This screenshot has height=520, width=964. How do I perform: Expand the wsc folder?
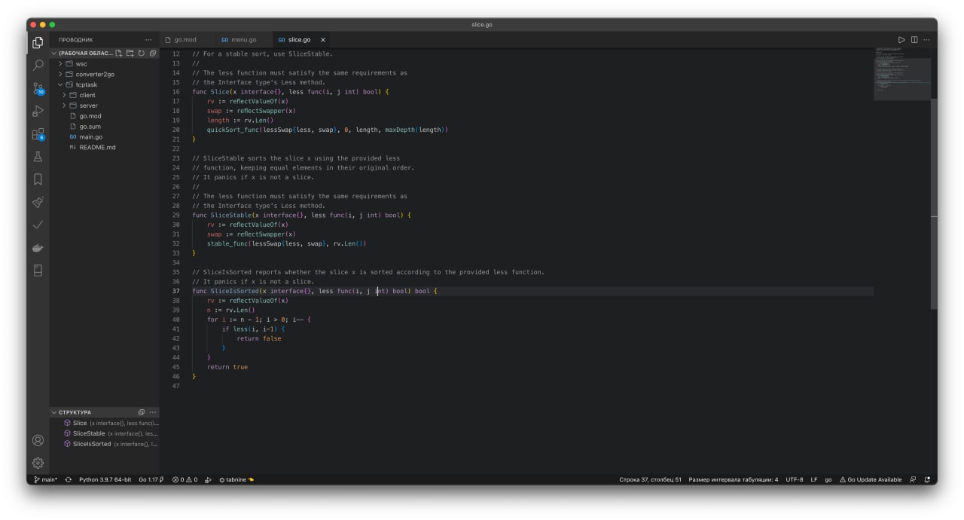point(81,64)
